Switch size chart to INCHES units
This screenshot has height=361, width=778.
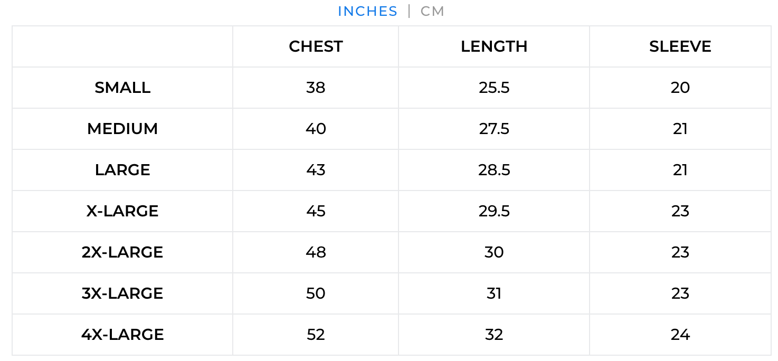(x=367, y=11)
